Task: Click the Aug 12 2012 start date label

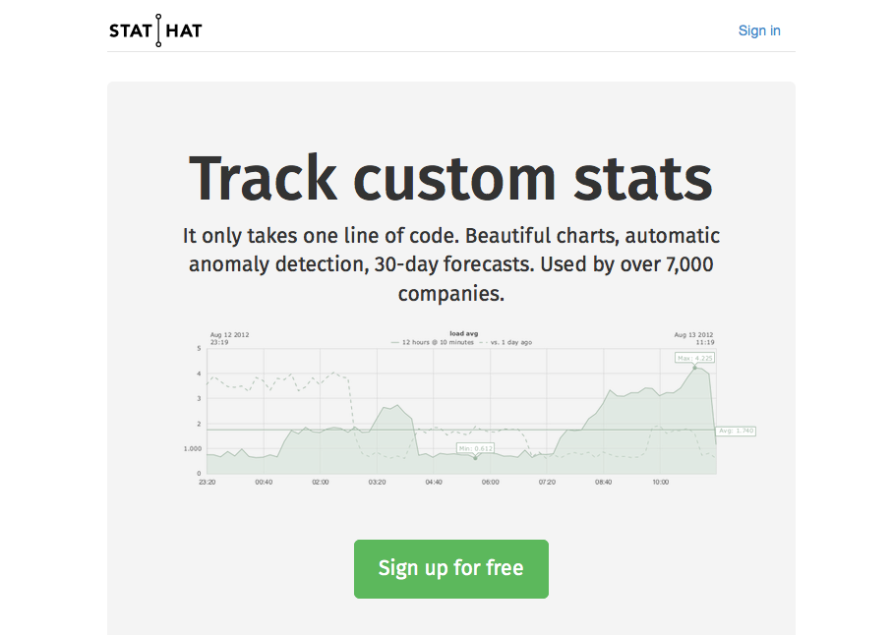Action: 229,335
